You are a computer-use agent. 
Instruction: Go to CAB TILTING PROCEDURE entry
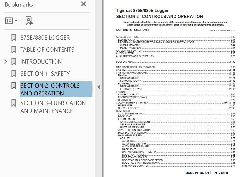click(x=175, y=73)
